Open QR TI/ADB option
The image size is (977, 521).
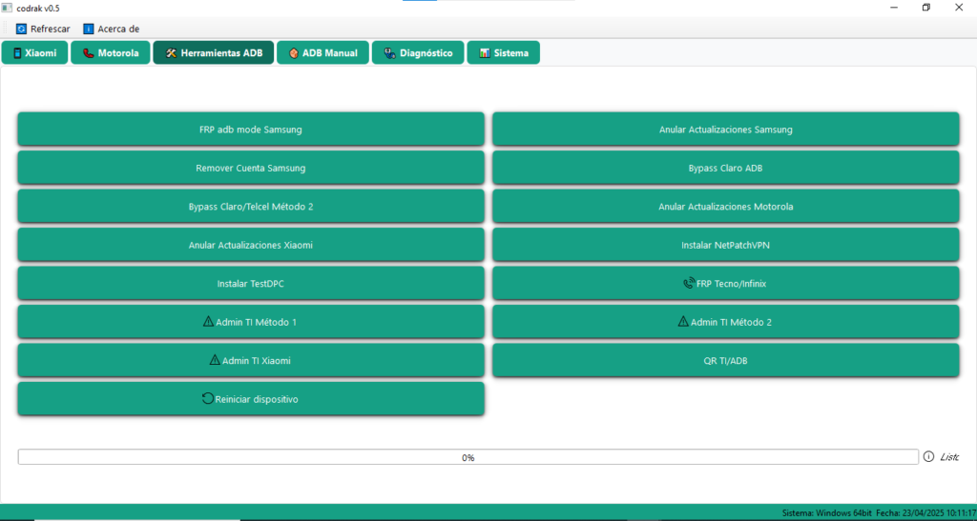(x=725, y=361)
